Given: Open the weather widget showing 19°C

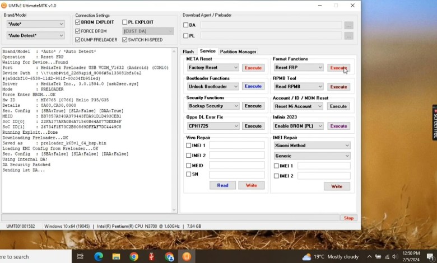Looking at the screenshot, I should pyautogui.click(x=331, y=257).
